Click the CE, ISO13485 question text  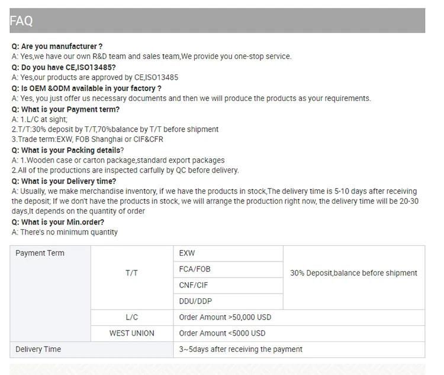pyautogui.click(x=64, y=67)
